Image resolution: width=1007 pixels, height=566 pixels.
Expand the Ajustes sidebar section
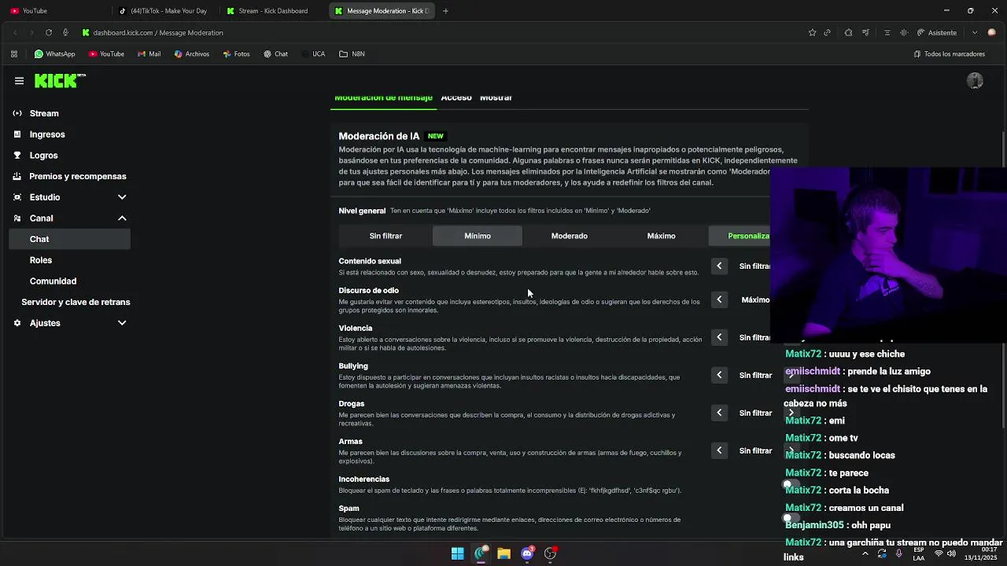122,323
